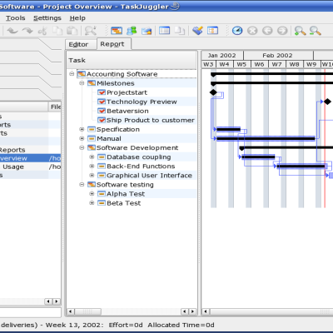Click the Task column header
Screen dimensions: 333x333
point(132,60)
